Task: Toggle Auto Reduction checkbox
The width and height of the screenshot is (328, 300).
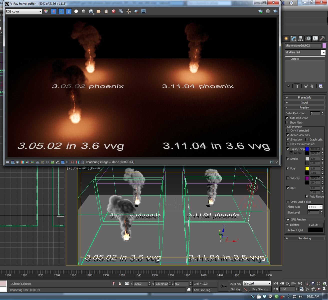Action: pos(287,118)
